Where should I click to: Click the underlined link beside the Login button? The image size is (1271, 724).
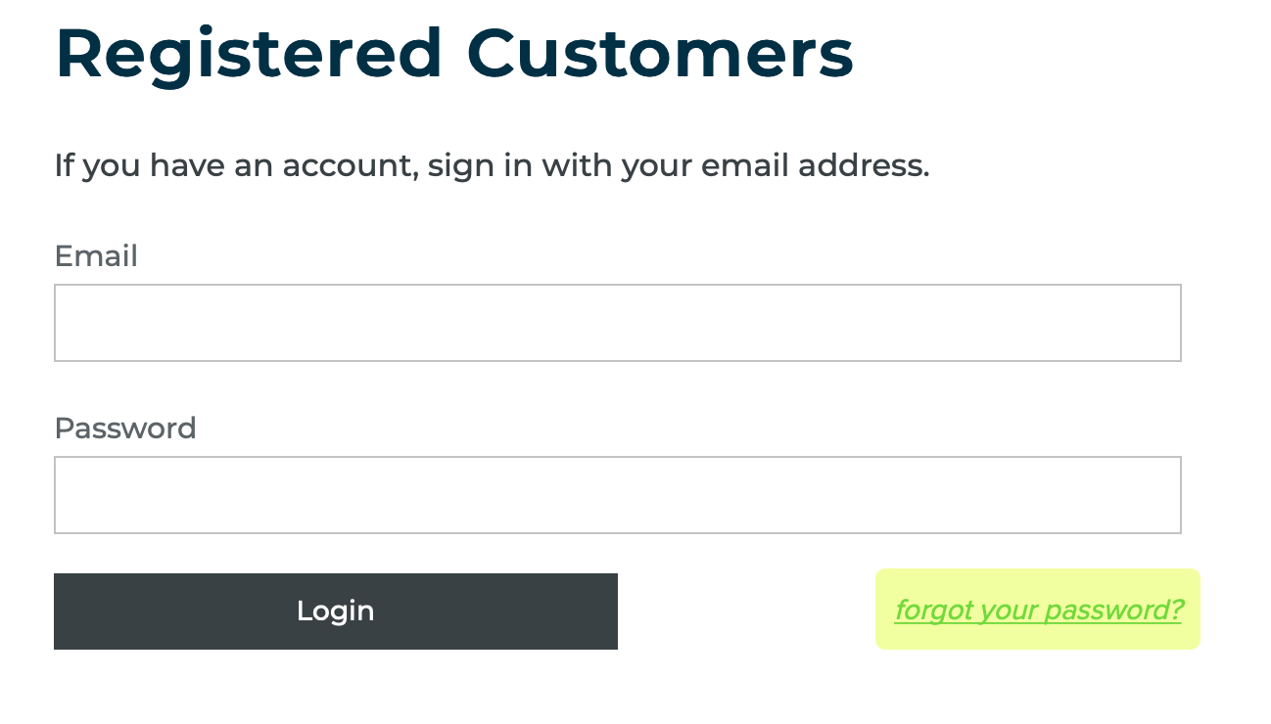tap(1038, 611)
